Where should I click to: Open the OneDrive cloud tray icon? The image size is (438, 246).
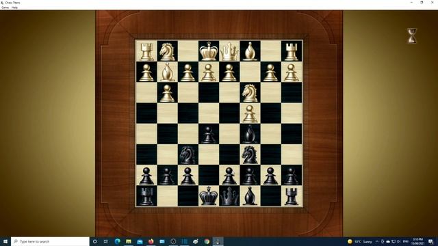pyautogui.click(x=388, y=241)
